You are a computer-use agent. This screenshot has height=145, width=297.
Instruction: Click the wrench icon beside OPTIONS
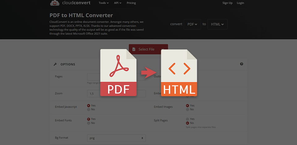(x=55, y=64)
